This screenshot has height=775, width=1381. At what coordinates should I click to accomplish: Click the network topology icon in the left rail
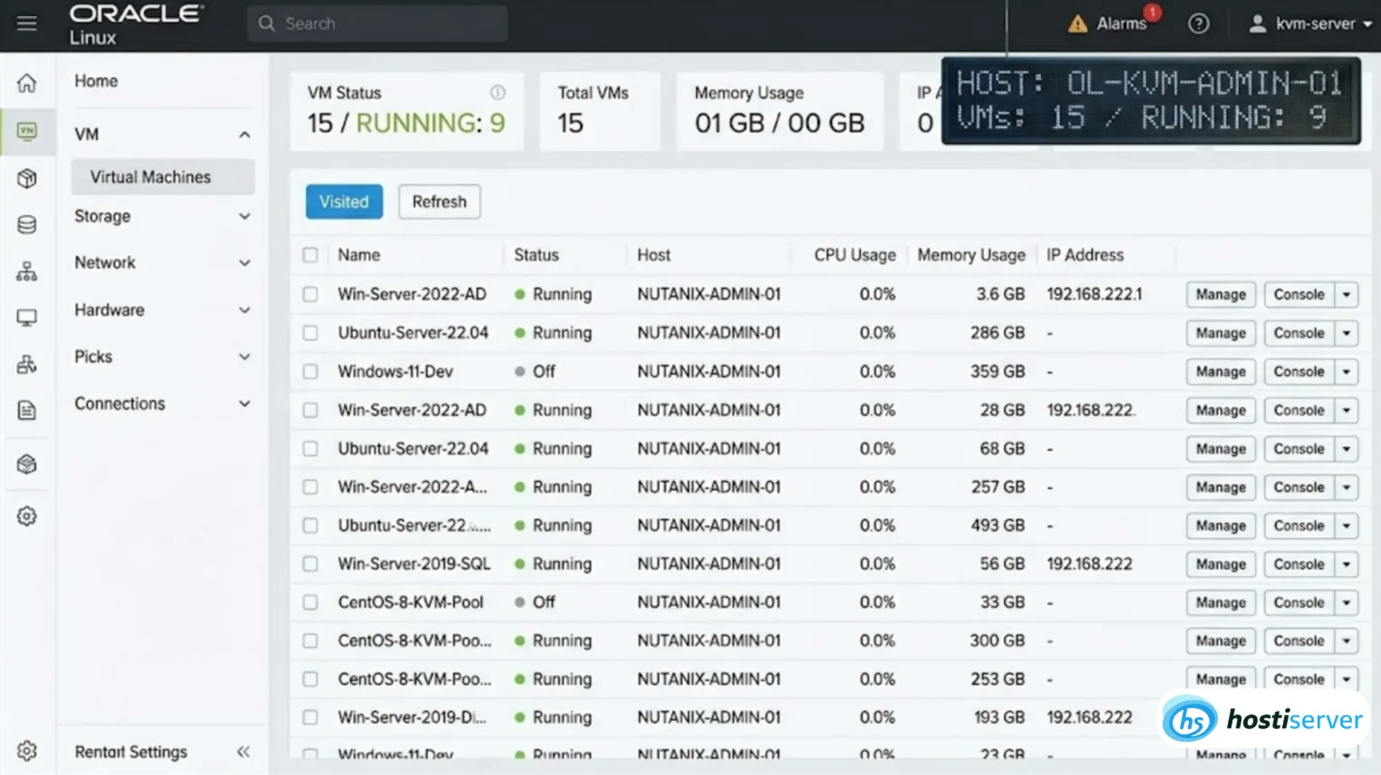[x=27, y=272]
